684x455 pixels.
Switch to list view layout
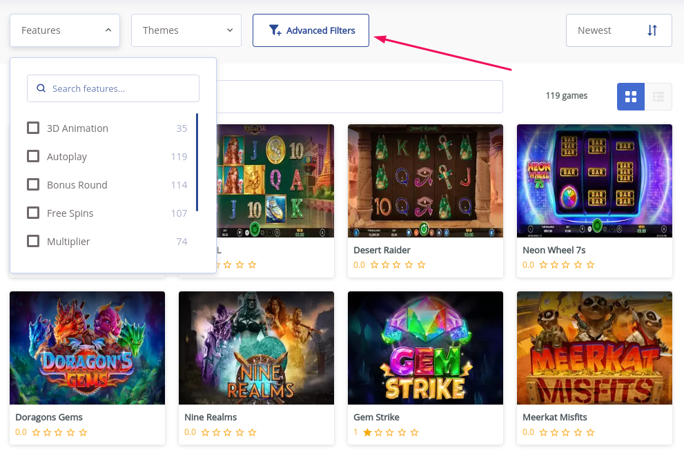(658, 97)
